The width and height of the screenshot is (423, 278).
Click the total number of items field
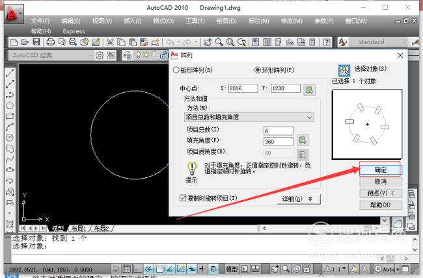pyautogui.click(x=278, y=131)
